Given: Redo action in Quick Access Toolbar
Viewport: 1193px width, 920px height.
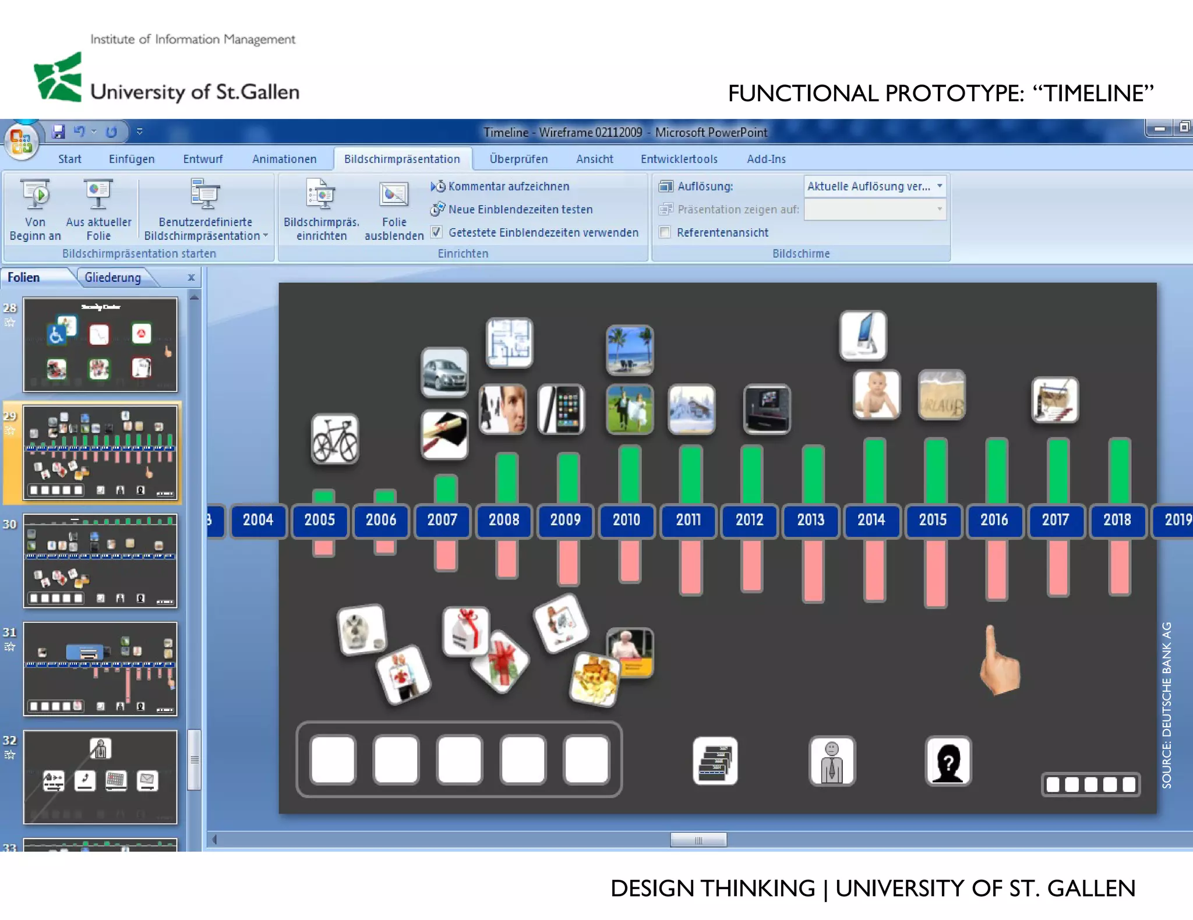Looking at the screenshot, I should pos(111,132).
